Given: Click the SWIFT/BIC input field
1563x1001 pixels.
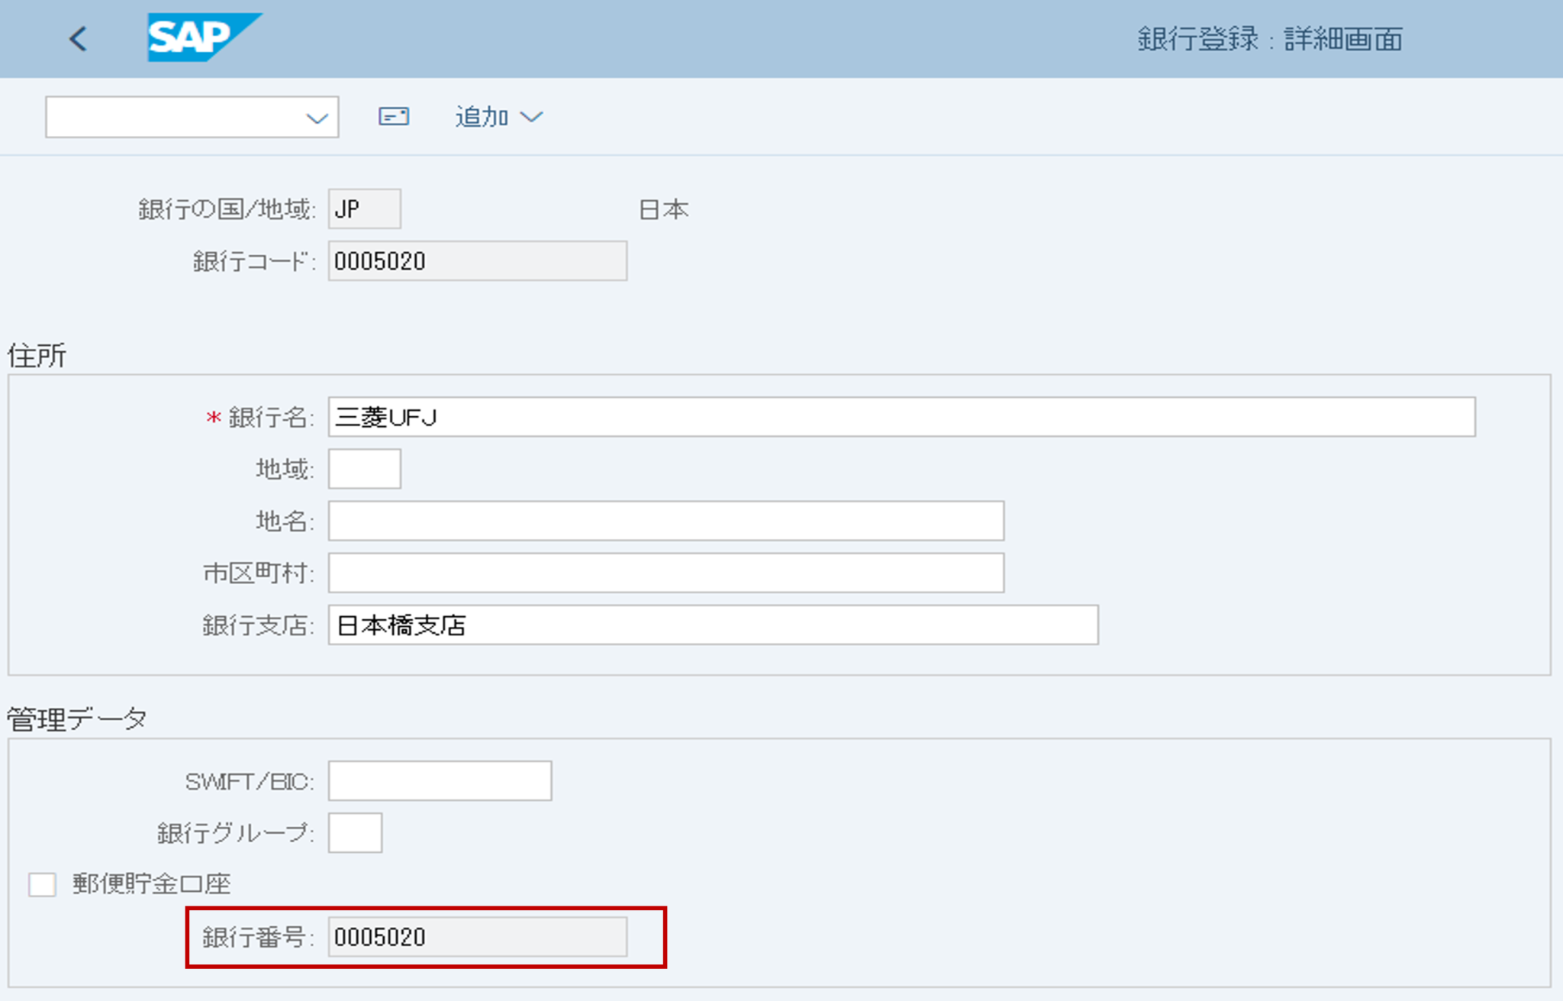Looking at the screenshot, I should tap(439, 780).
